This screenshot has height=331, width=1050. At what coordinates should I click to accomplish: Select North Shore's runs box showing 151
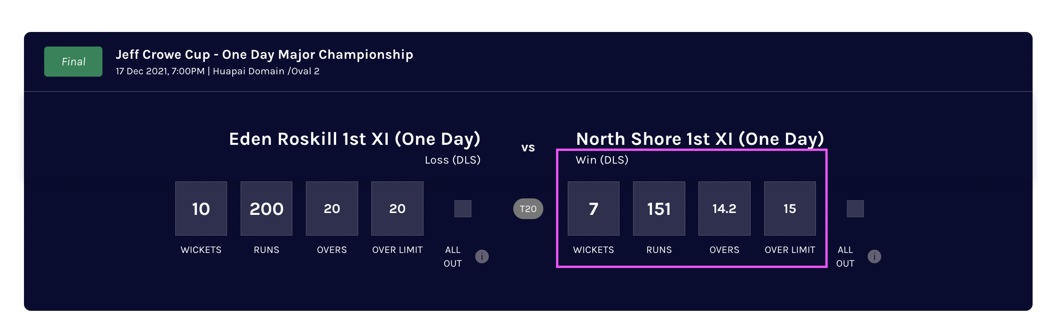click(x=659, y=209)
